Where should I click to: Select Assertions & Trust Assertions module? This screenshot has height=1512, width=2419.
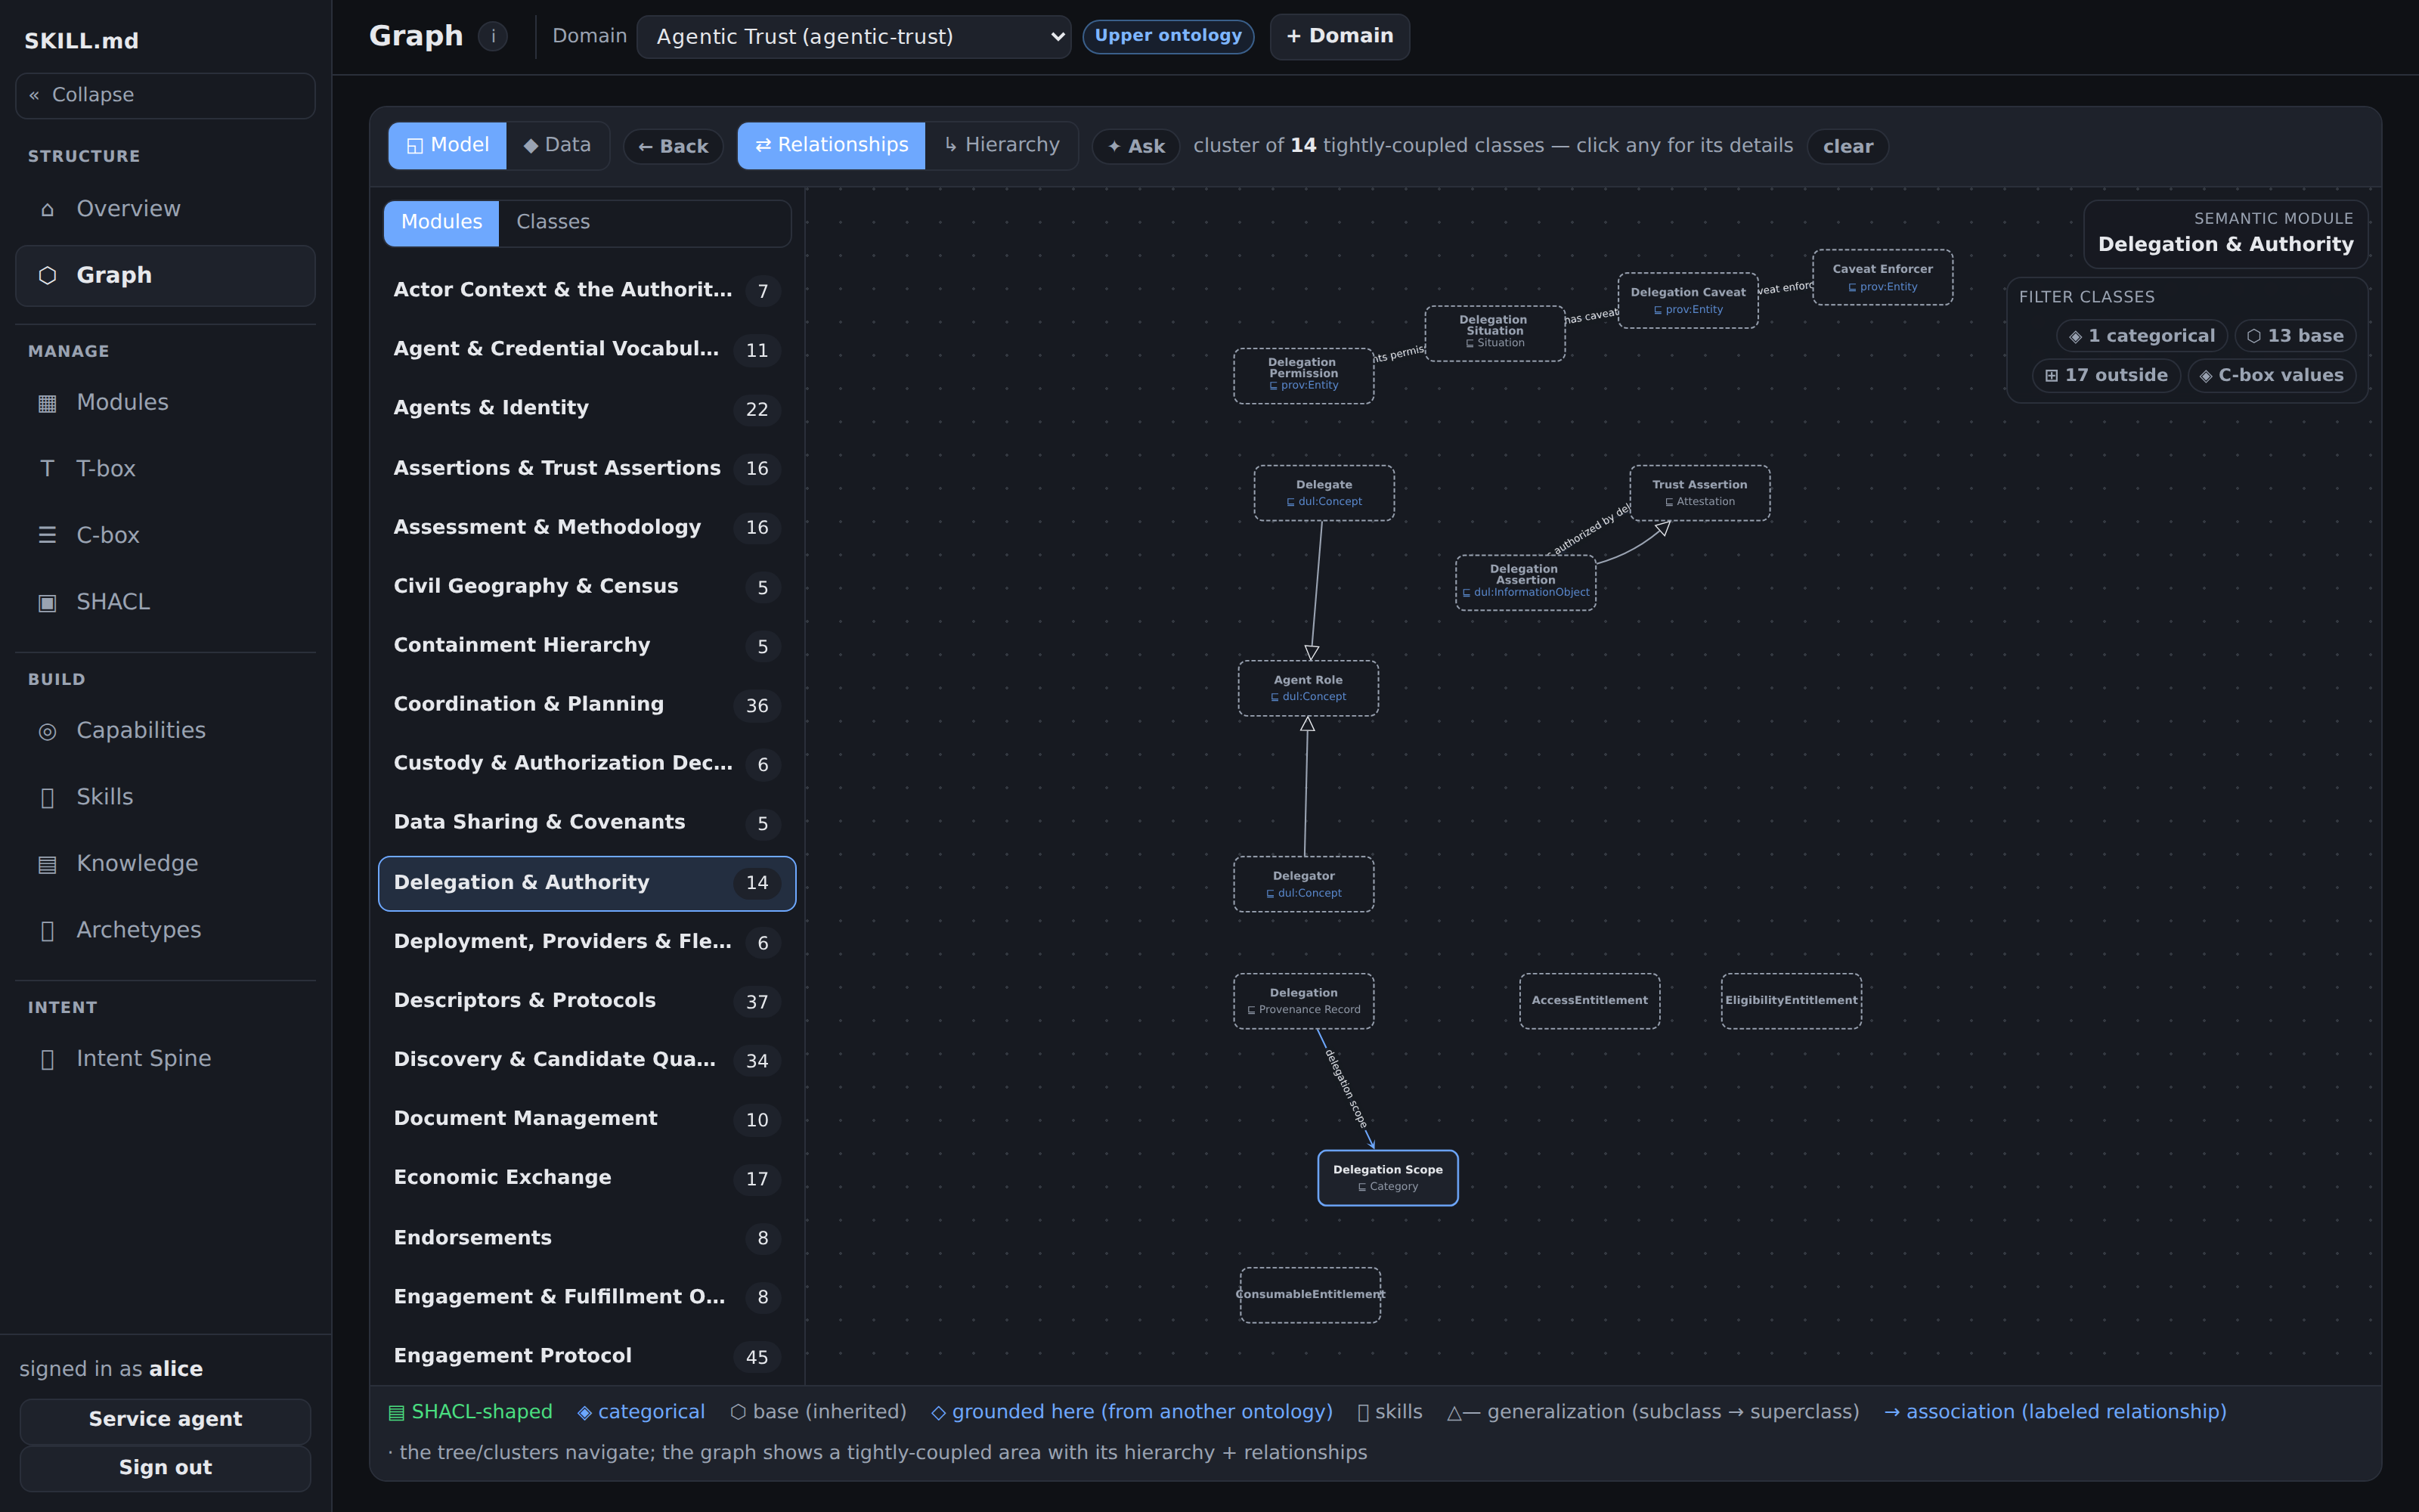587,468
